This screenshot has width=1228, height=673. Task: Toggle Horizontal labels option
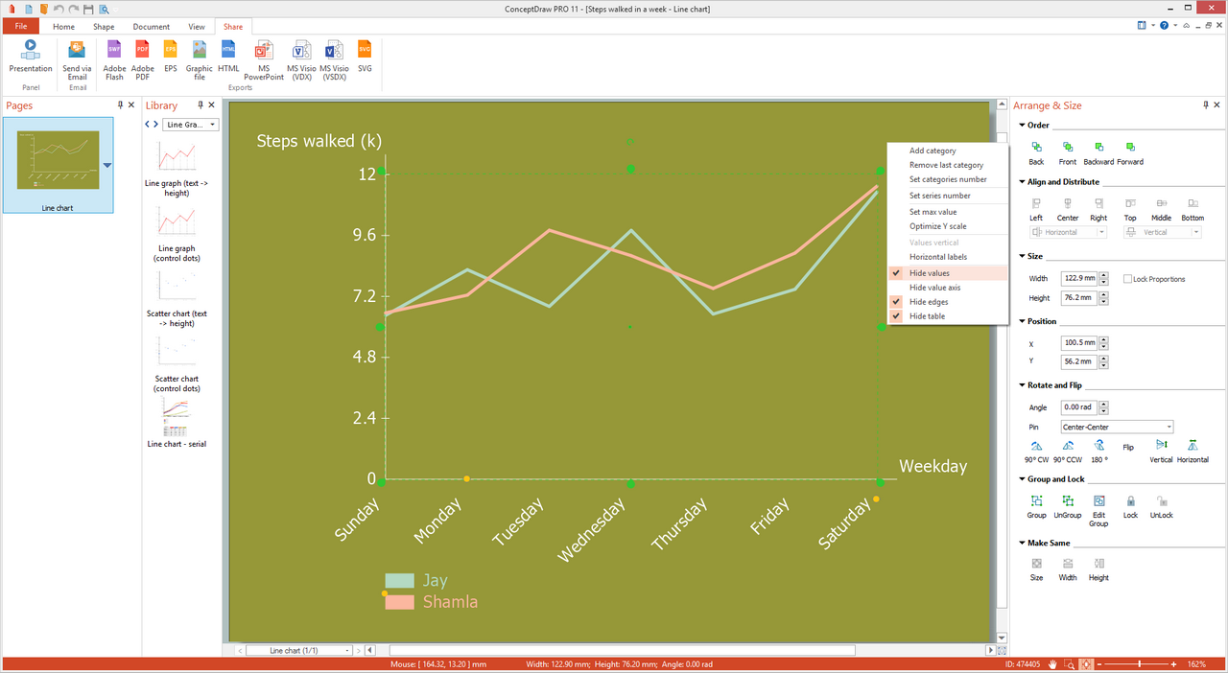click(x=948, y=257)
